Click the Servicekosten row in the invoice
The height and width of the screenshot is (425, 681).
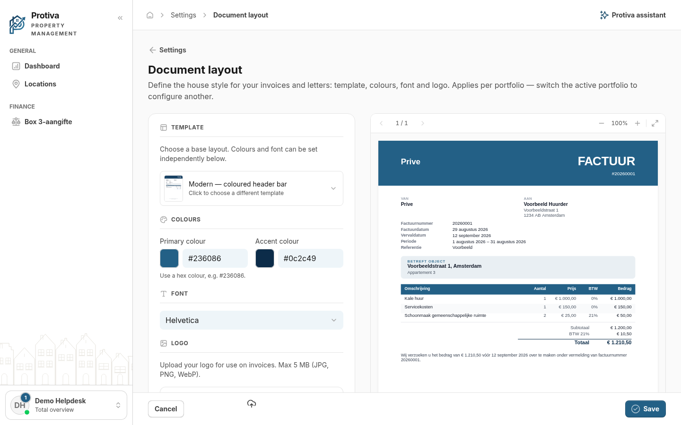coord(518,307)
